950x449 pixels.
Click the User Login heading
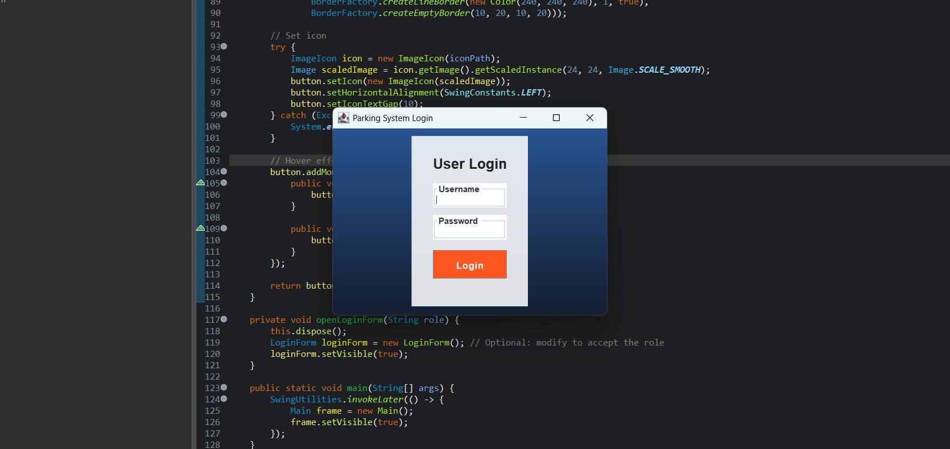470,164
